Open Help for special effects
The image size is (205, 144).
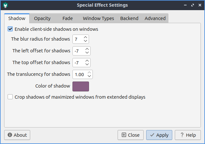point(188,135)
